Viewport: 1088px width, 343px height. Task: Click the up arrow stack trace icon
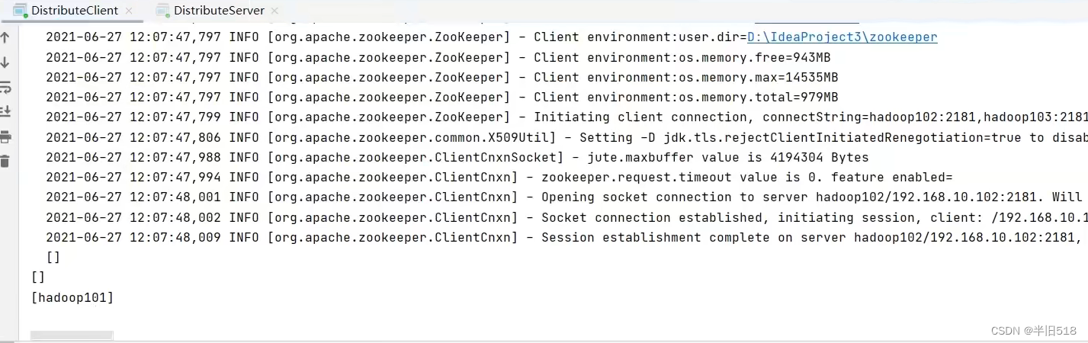coord(5,38)
